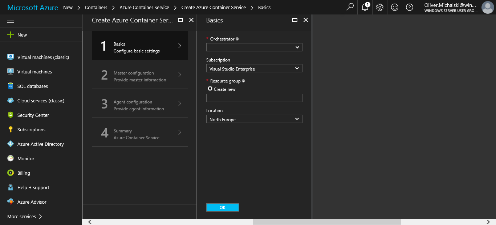Click the scrollbar right arrow
This screenshot has width=496, height=225.
click(488, 222)
